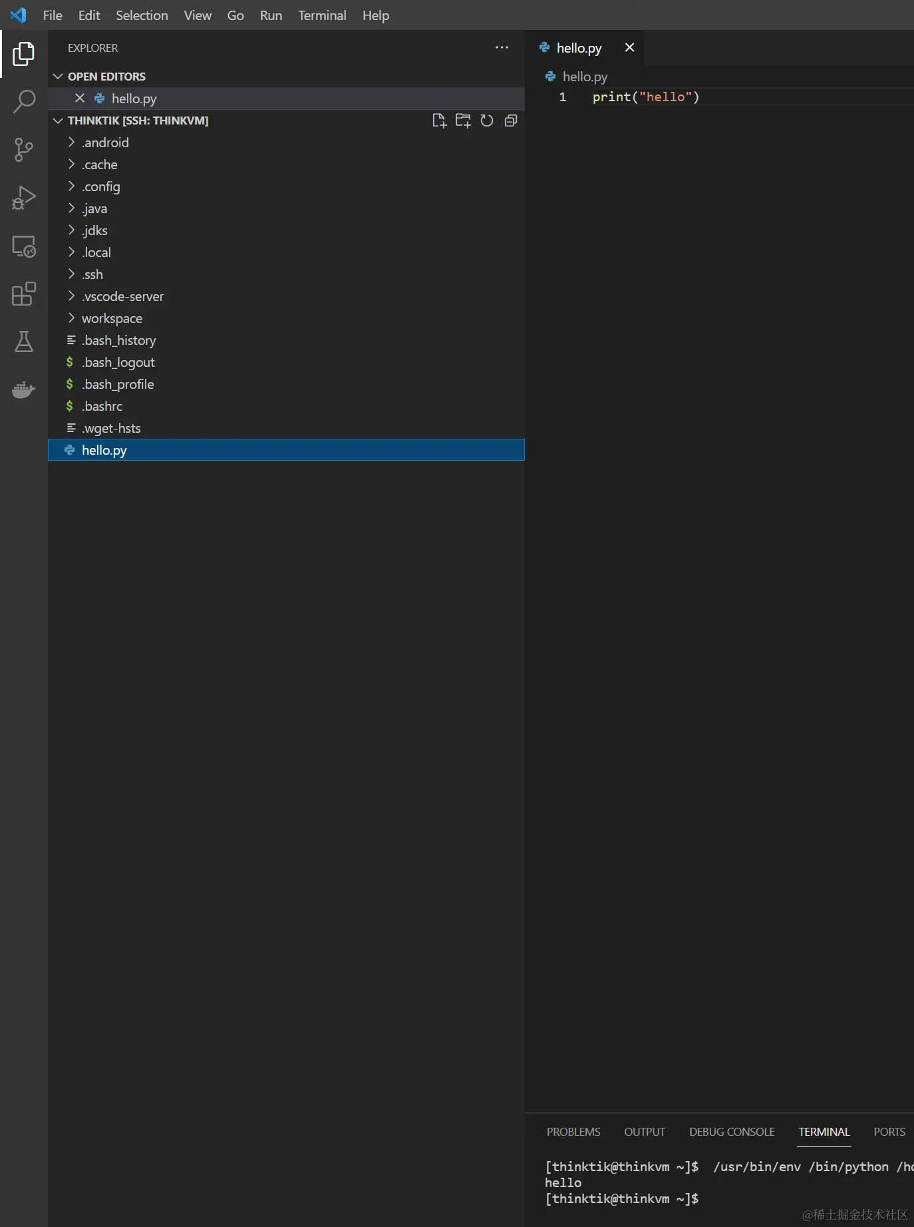Open the Go menu

235,15
